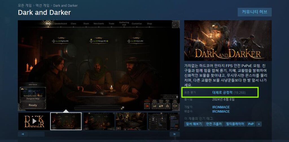Viewport: 289px width, 142px height.
Task: Click the scrollbar track under the thumbnails
Action: pyautogui.click(x=99, y=134)
